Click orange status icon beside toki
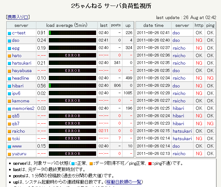Viewport: 221px width, 187px height. [x=9, y=139]
